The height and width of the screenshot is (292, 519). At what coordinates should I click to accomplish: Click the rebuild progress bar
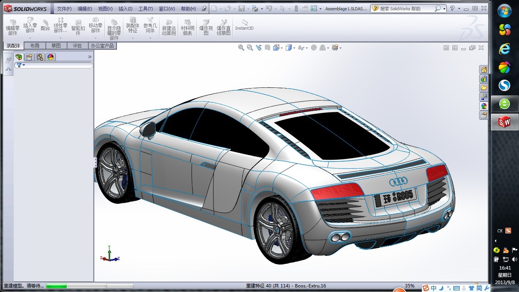coord(90,286)
